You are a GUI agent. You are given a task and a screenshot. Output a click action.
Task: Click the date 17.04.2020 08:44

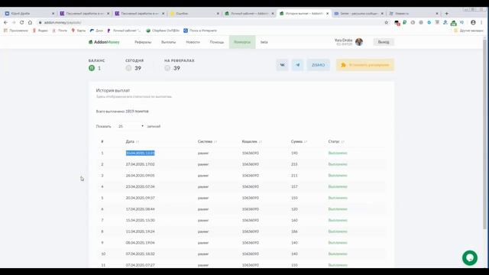[140, 209]
